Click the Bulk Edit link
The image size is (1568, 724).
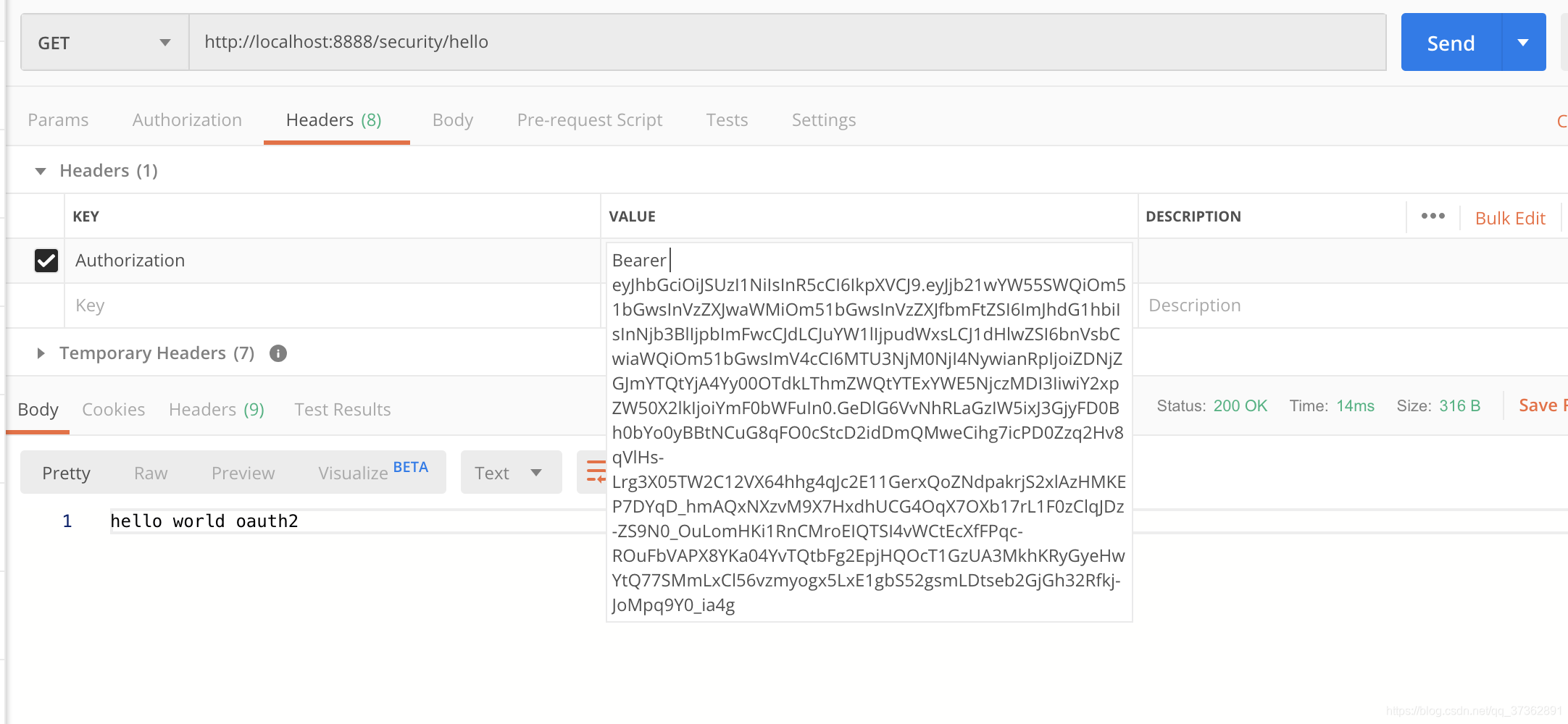coord(1510,219)
